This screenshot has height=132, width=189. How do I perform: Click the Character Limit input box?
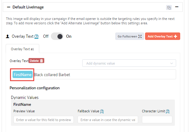(157, 120)
